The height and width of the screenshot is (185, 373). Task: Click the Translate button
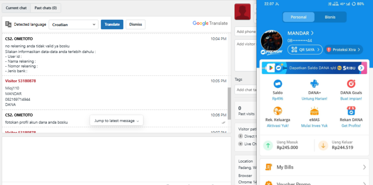(112, 24)
